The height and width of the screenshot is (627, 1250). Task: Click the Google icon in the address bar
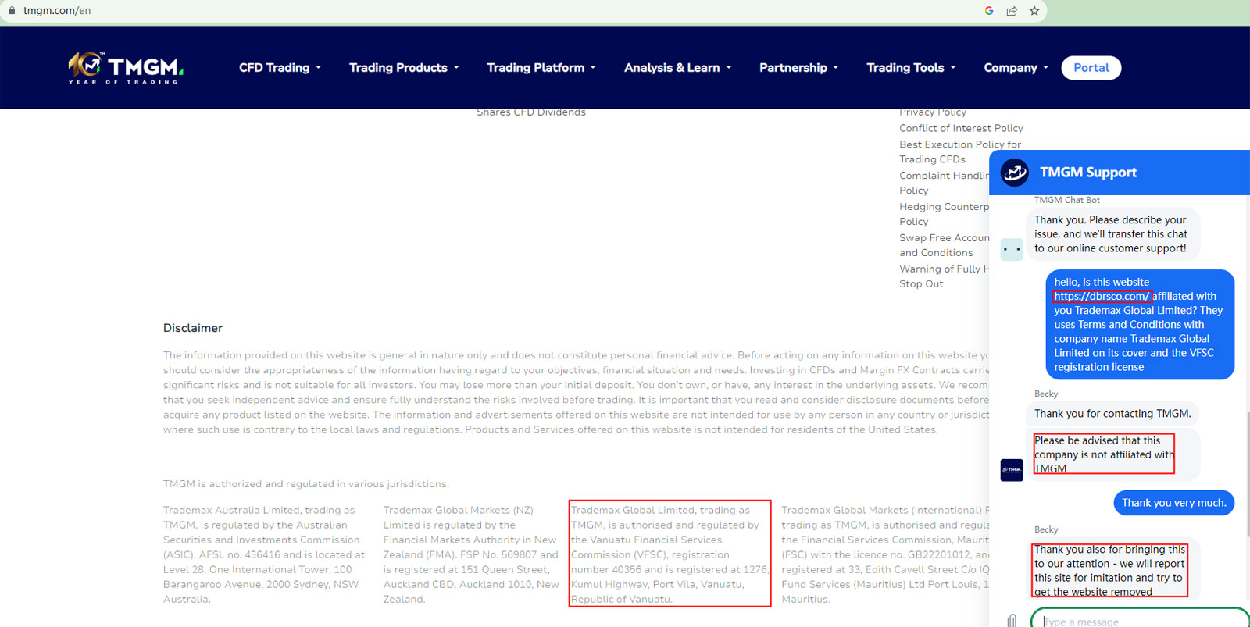tap(989, 11)
